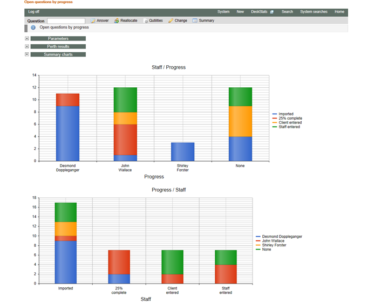Click the 25% complete legend swatch
The width and height of the screenshot is (374, 304).
(x=275, y=119)
